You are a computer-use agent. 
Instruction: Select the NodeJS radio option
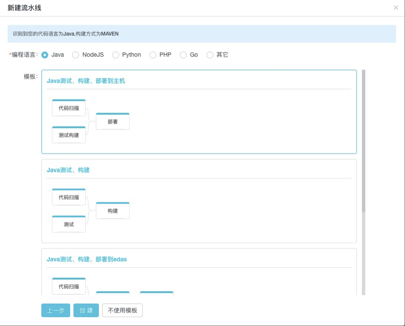[x=75, y=55]
